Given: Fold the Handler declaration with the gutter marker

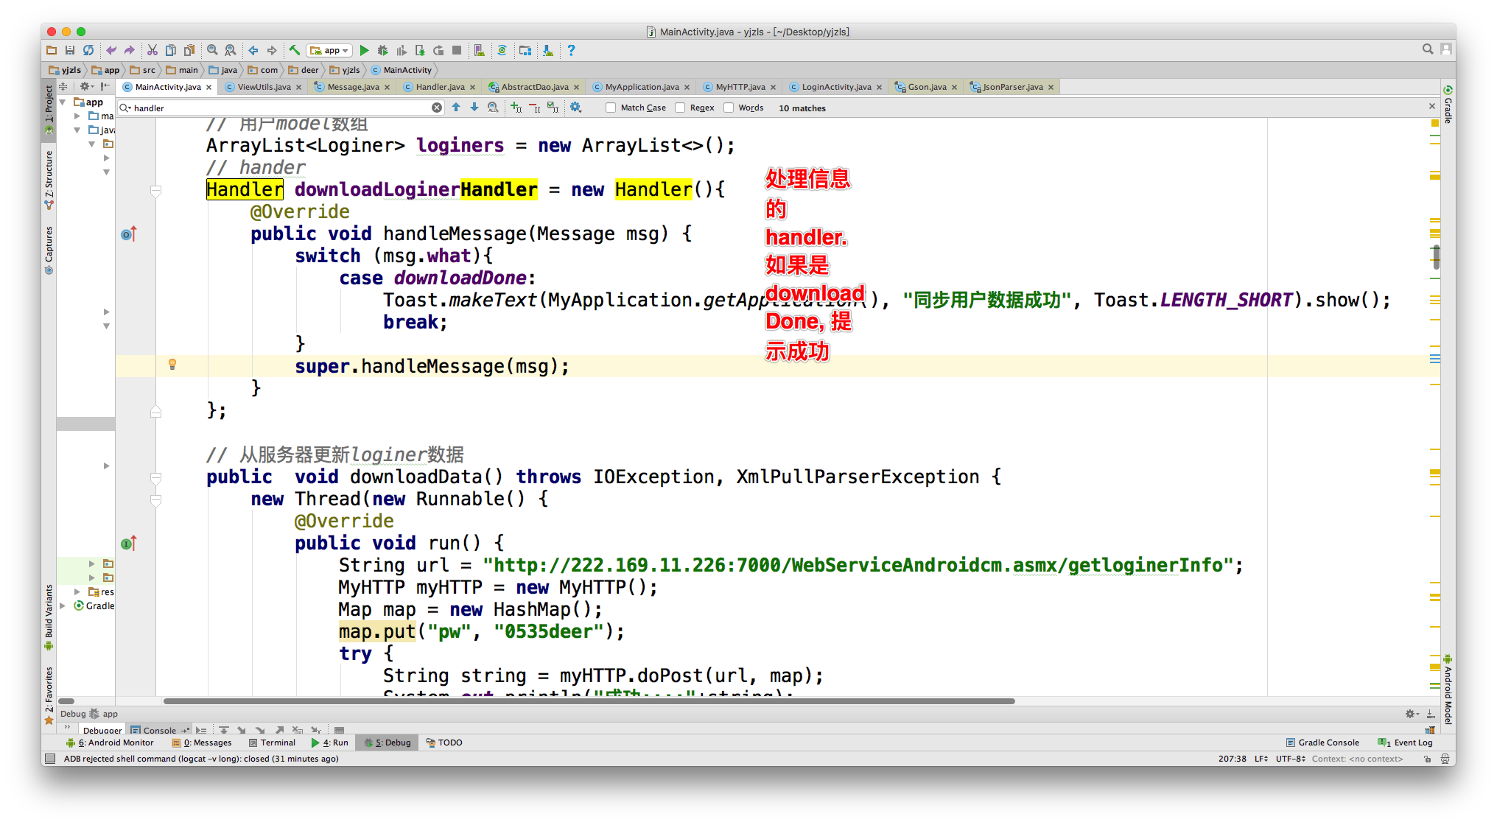Looking at the screenshot, I should coord(155,191).
